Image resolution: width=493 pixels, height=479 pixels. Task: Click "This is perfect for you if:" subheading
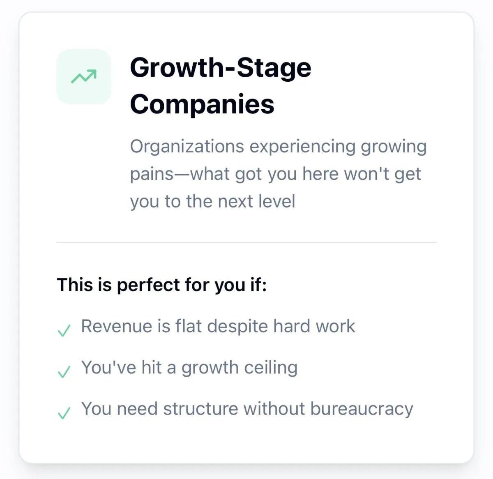pos(162,285)
